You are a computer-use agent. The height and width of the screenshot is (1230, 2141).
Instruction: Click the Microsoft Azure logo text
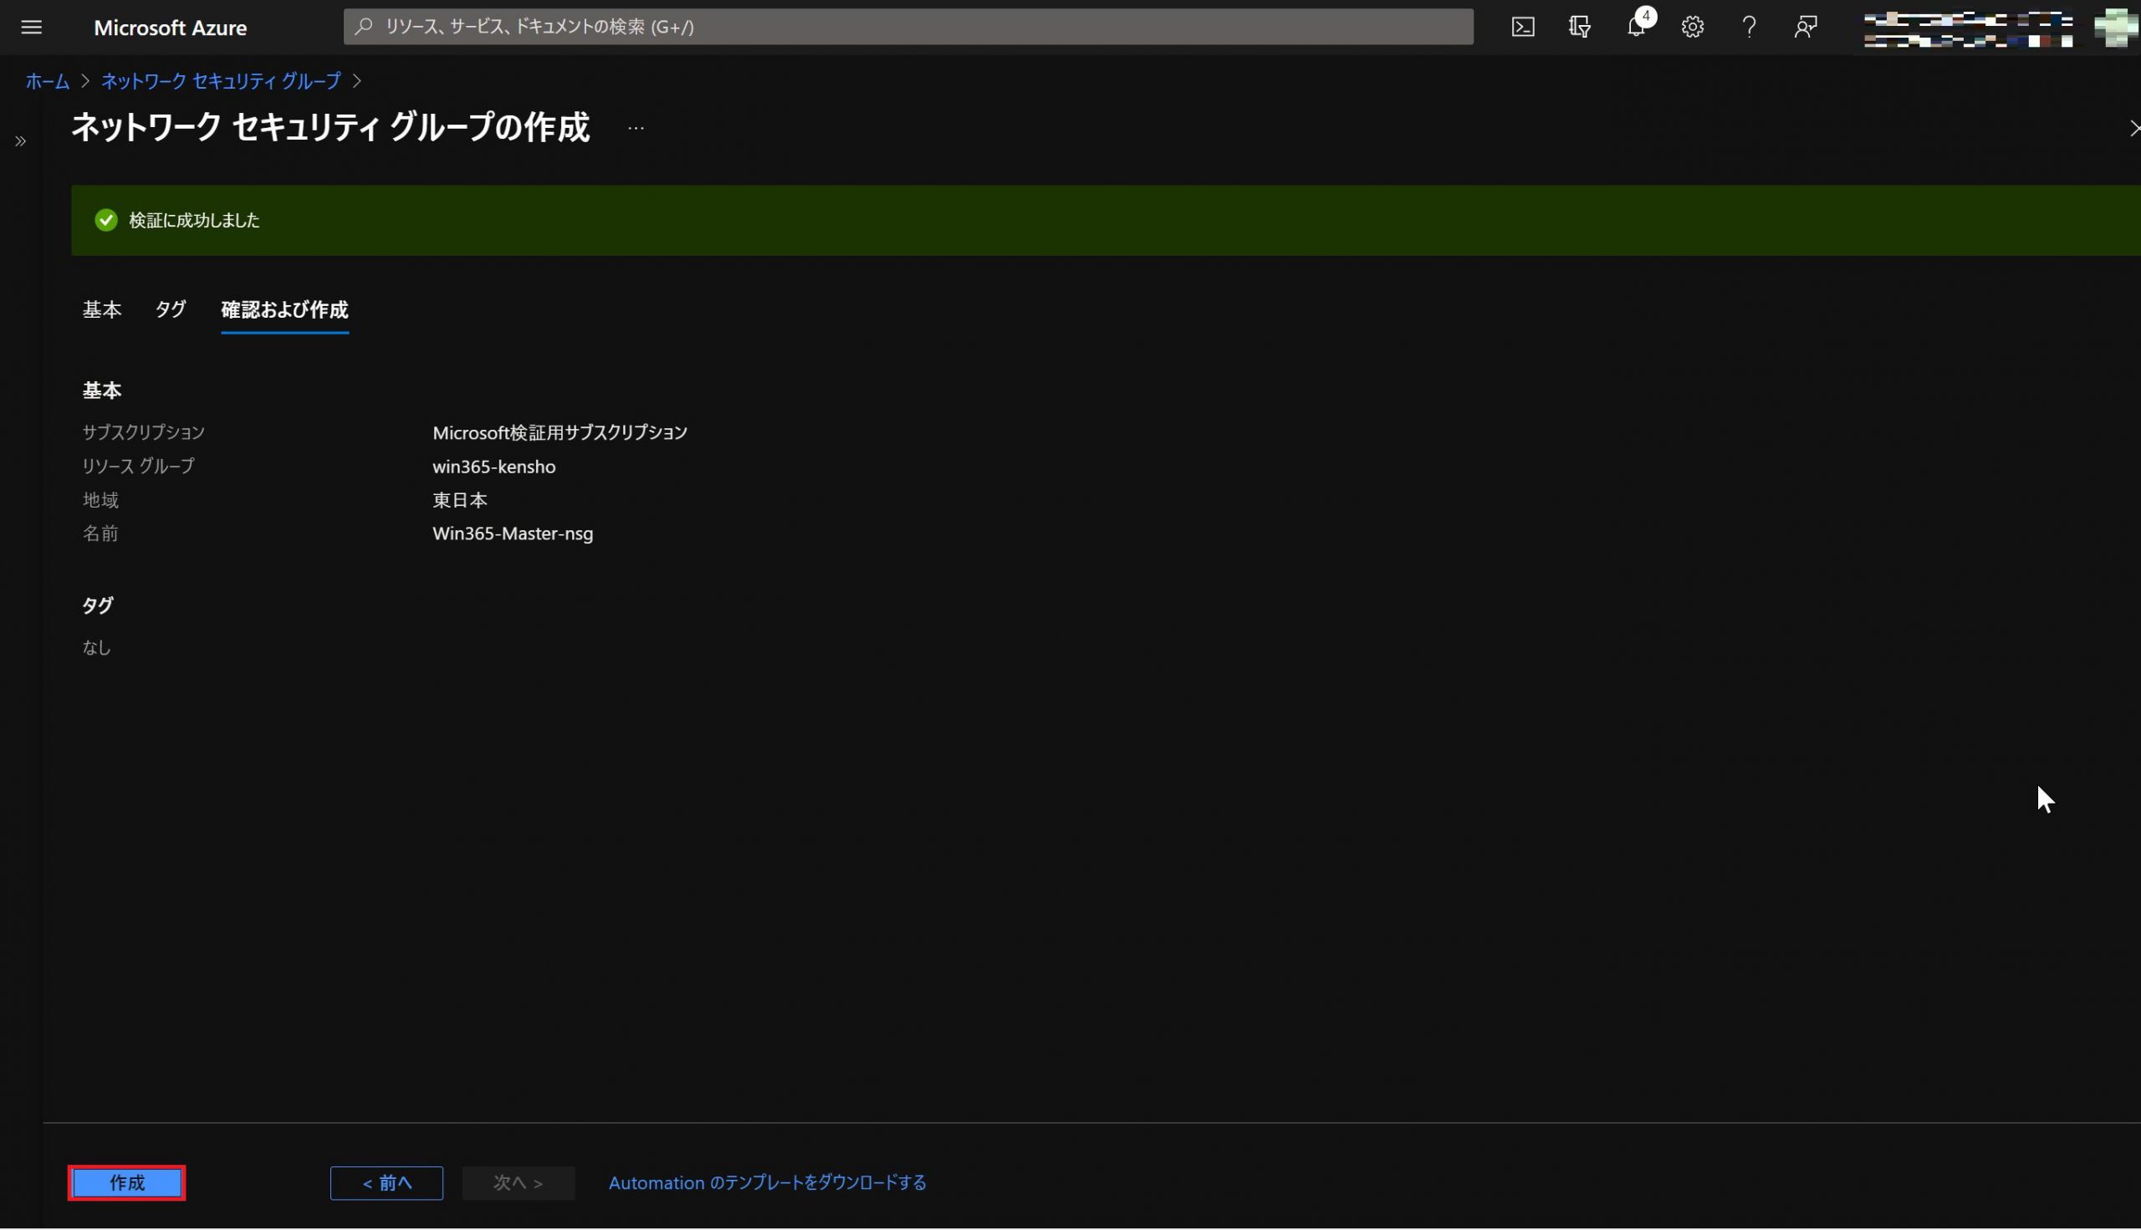click(x=171, y=27)
